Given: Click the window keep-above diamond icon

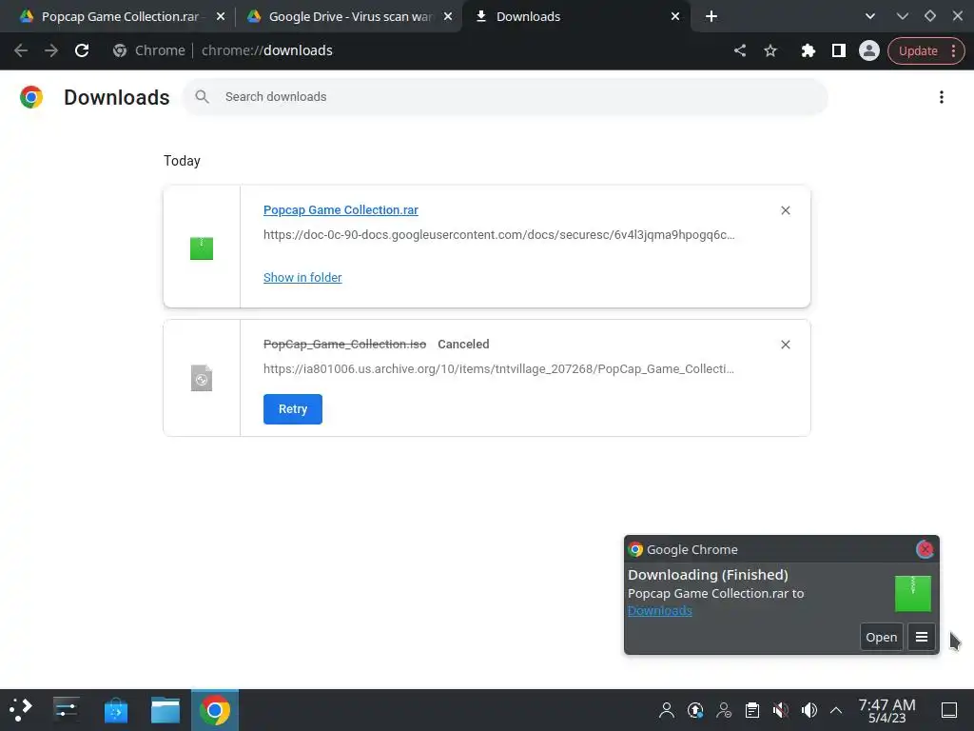Looking at the screenshot, I should [930, 16].
